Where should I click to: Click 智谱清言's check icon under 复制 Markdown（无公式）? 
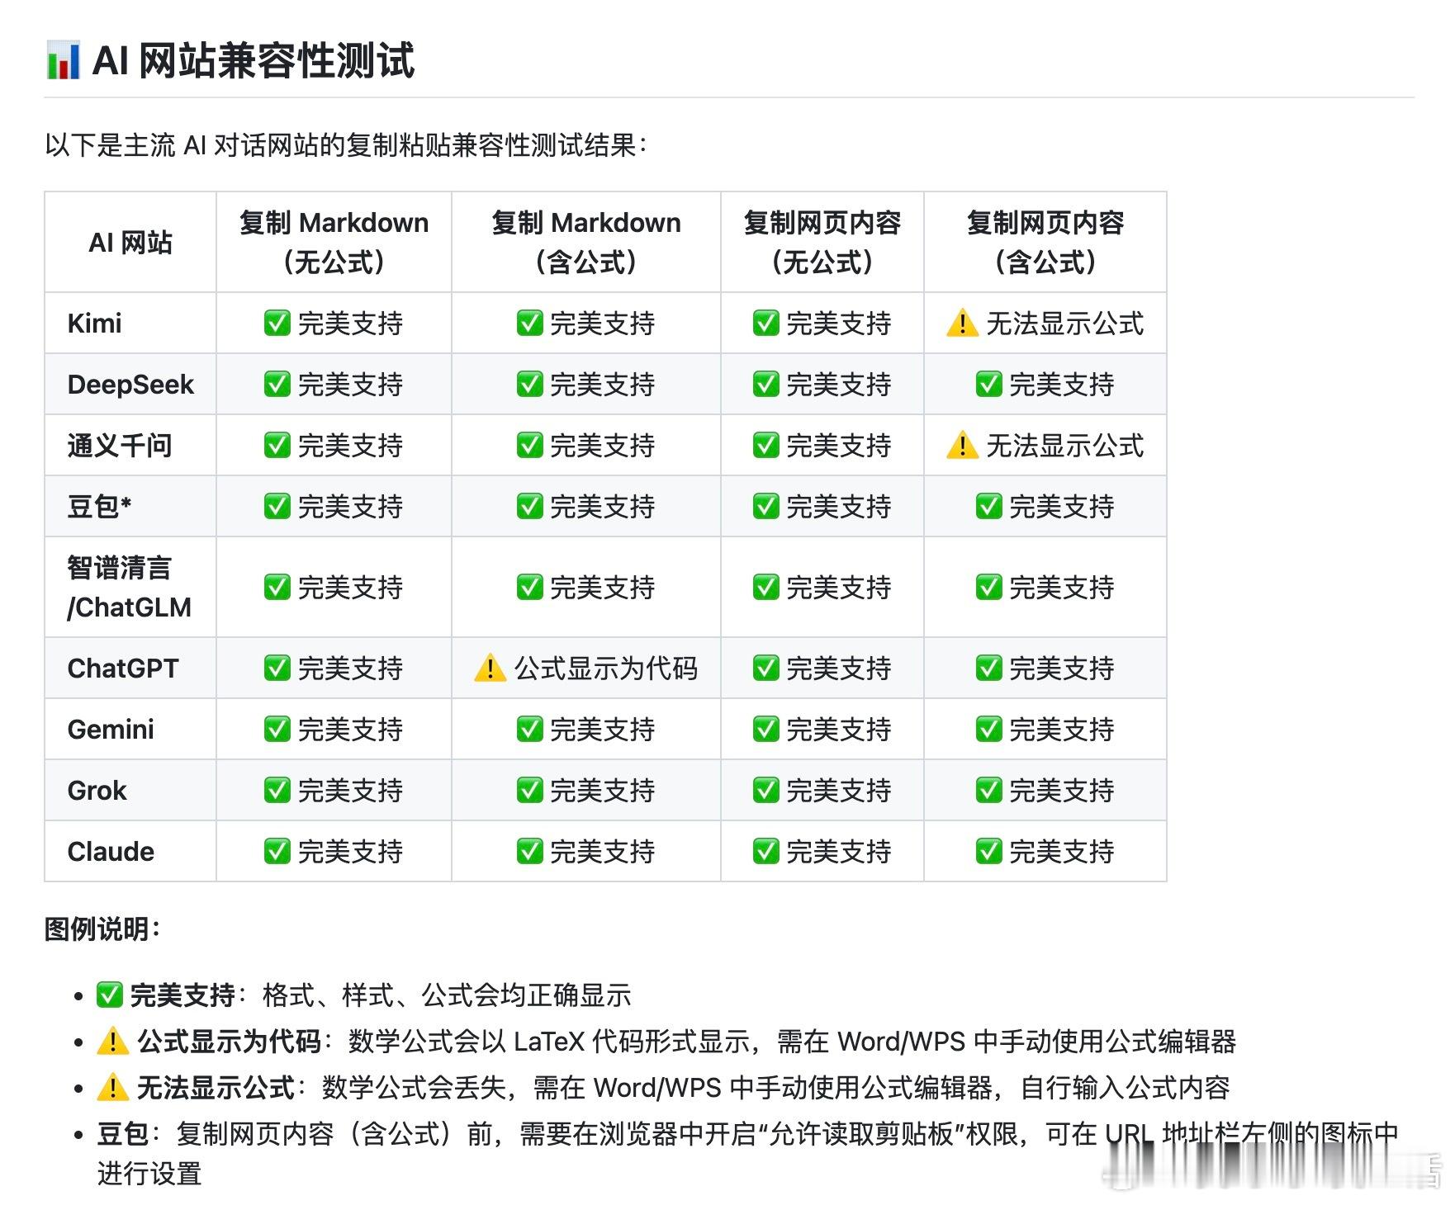tap(277, 587)
